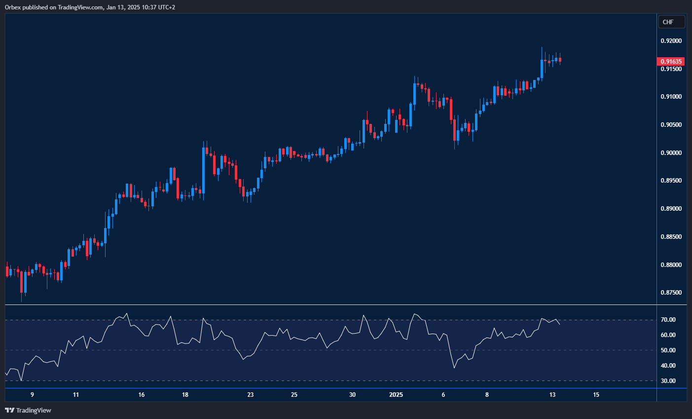Click the dashed 70 overbought line

(x=296, y=319)
